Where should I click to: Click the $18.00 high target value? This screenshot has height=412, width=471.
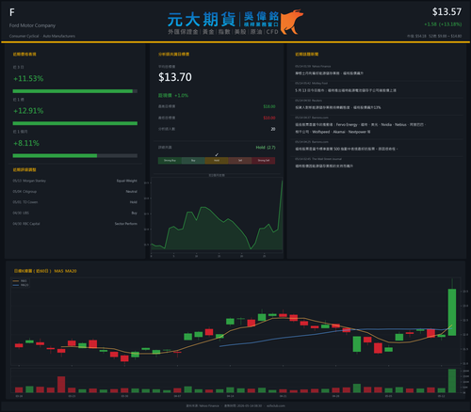pyautogui.click(x=269, y=106)
